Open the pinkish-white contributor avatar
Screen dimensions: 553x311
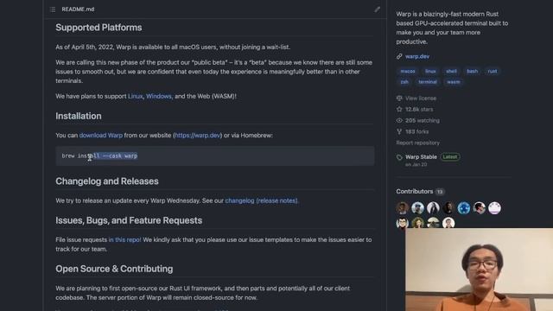point(494,208)
